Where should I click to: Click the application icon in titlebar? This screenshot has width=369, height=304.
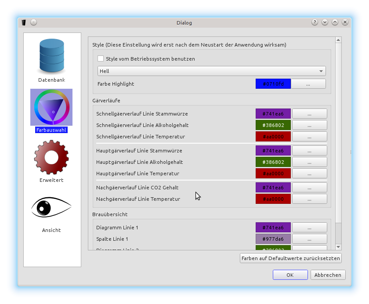pyautogui.click(x=24, y=22)
